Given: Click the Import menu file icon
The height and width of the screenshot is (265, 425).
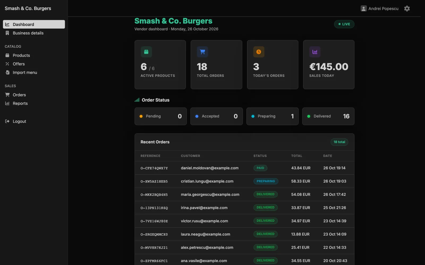Looking at the screenshot, I should click(7, 72).
